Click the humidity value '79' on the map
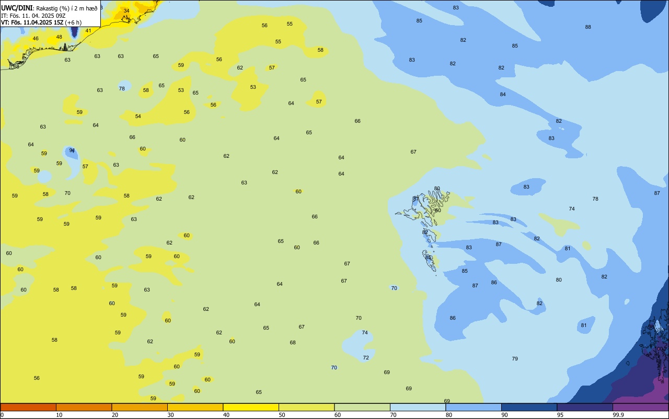This screenshot has width=669, height=419. click(515, 358)
